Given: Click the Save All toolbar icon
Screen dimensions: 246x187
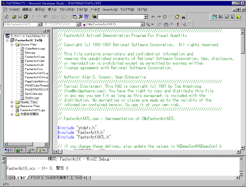Looking at the screenshot, I should [x=26, y=17].
